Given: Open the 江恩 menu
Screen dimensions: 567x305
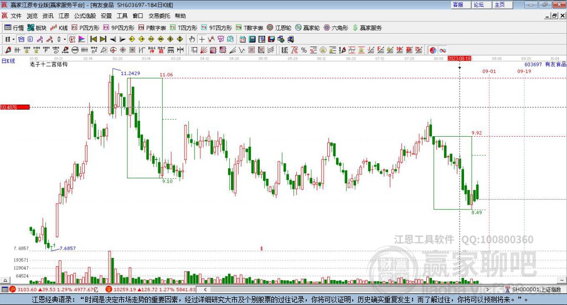Looking at the screenshot, I should pos(64,16).
